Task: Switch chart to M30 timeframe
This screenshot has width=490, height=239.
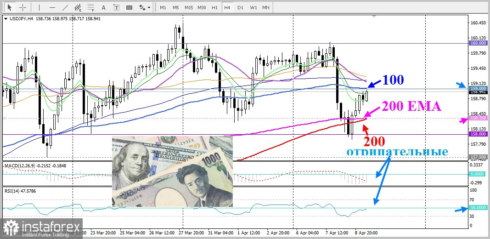Action: pyautogui.click(x=202, y=7)
